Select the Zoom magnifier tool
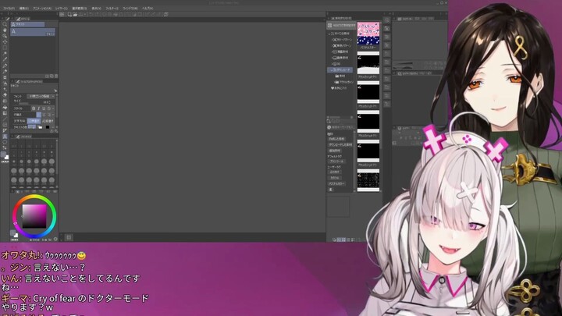The image size is (562, 316). (x=5, y=24)
